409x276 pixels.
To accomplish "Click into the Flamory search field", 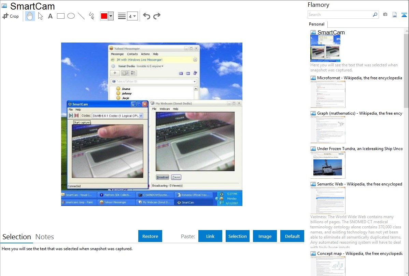I will [340, 15].
